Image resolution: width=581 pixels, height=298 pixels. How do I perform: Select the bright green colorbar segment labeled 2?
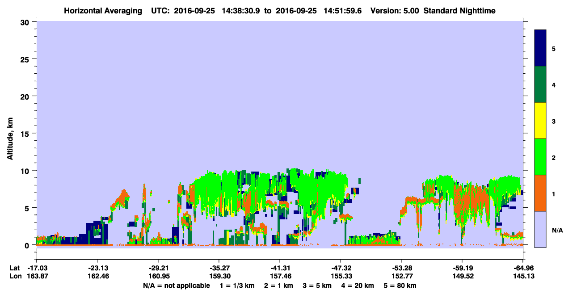(540, 157)
